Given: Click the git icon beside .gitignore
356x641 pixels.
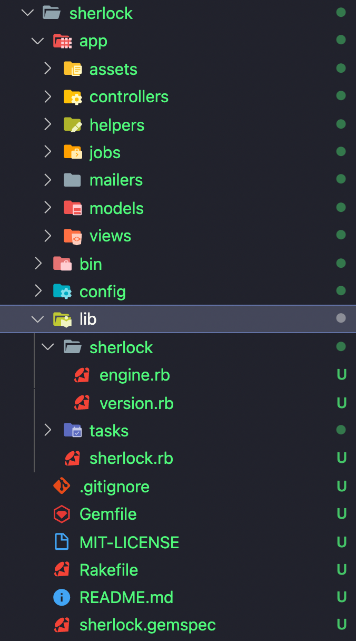Looking at the screenshot, I should click(x=62, y=486).
